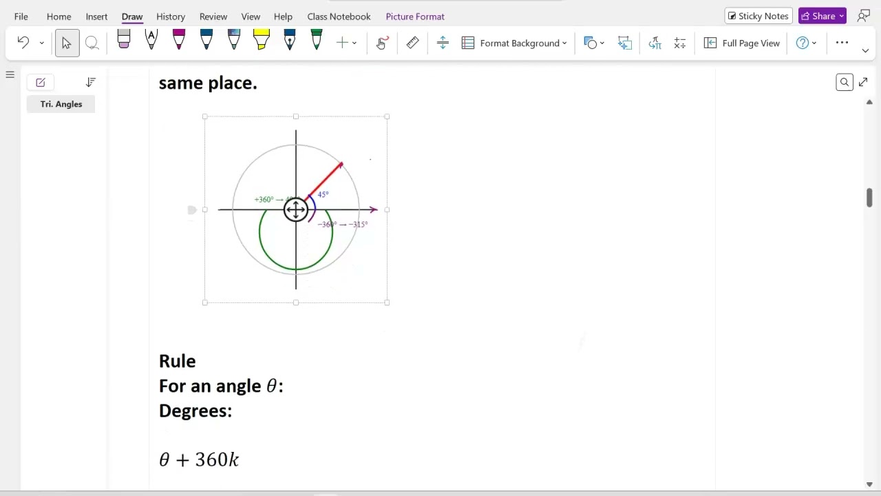Open the Review tab
881x496 pixels.
pyautogui.click(x=213, y=16)
